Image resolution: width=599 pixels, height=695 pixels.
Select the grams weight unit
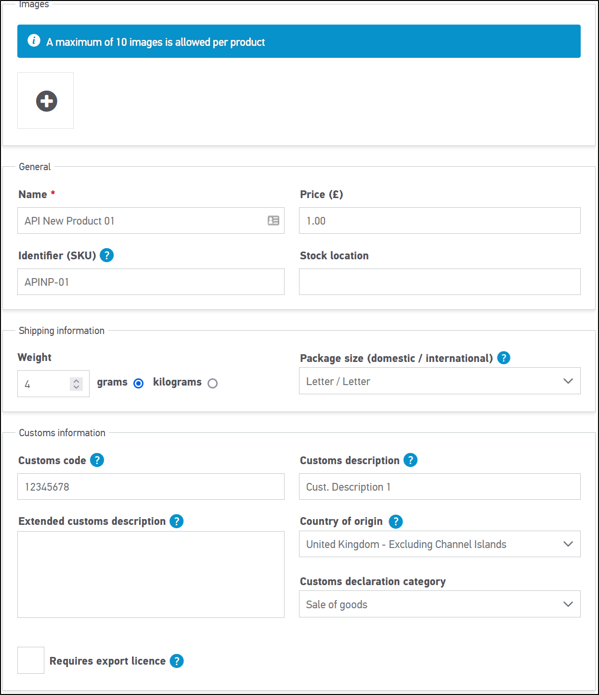coord(139,384)
